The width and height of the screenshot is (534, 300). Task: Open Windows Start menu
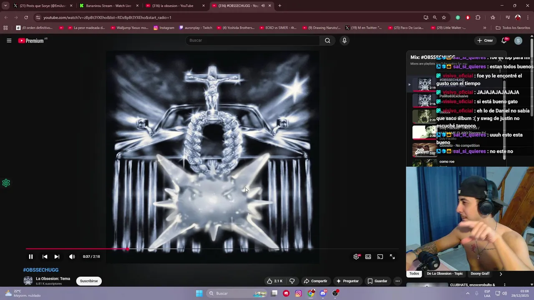[199, 293]
